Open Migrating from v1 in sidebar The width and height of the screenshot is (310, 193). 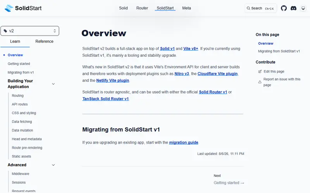coord(21,72)
